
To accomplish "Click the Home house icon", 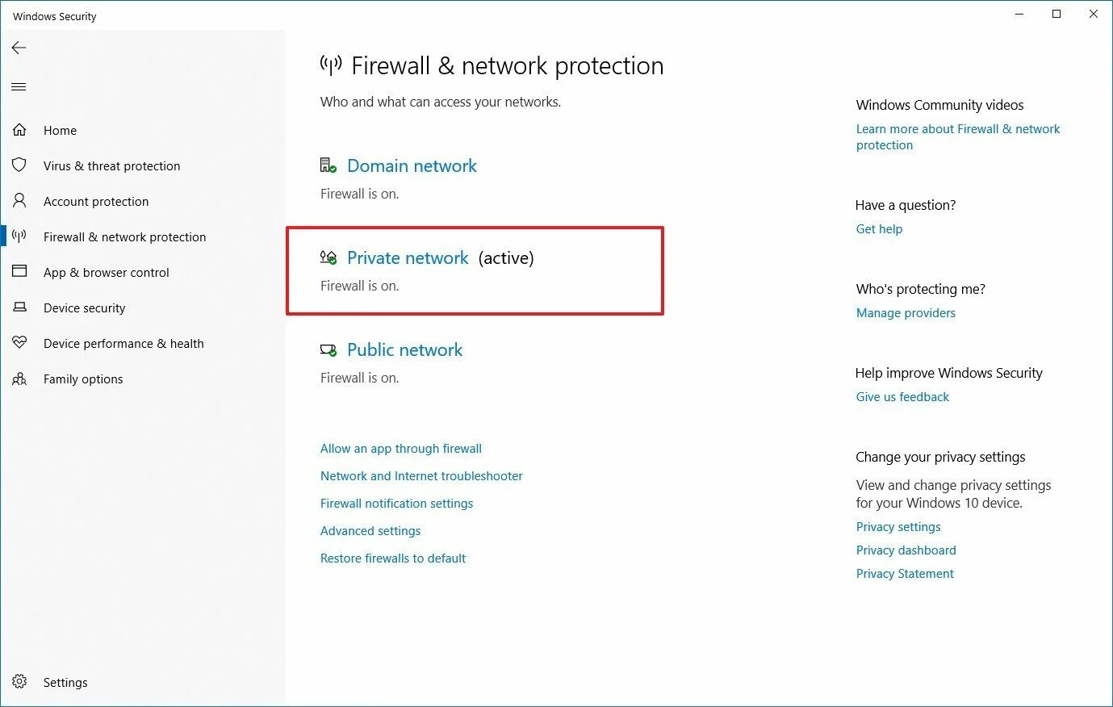I will pos(19,130).
